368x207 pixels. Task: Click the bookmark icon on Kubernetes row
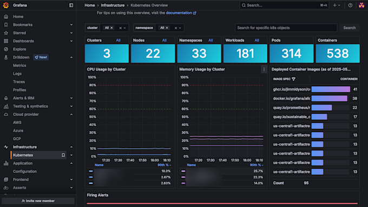click(63, 155)
